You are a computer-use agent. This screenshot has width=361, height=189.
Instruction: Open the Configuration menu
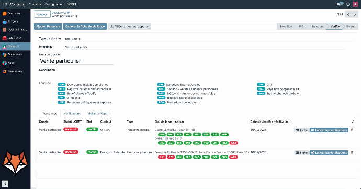(54, 4)
